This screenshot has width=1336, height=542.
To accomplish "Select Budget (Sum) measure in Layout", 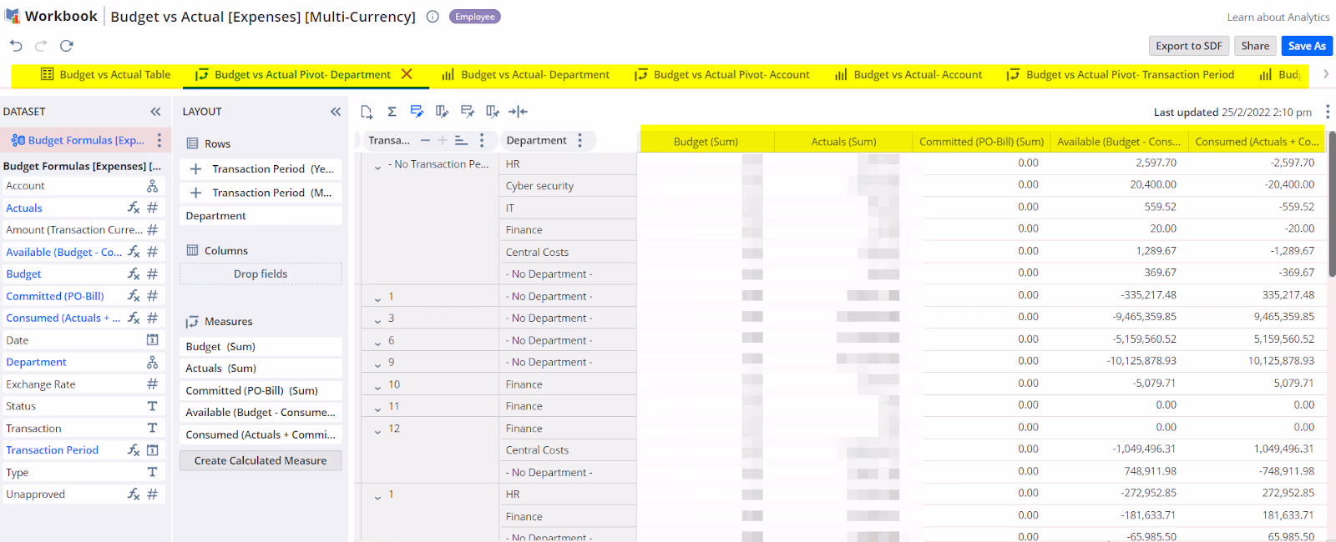I will [261, 346].
